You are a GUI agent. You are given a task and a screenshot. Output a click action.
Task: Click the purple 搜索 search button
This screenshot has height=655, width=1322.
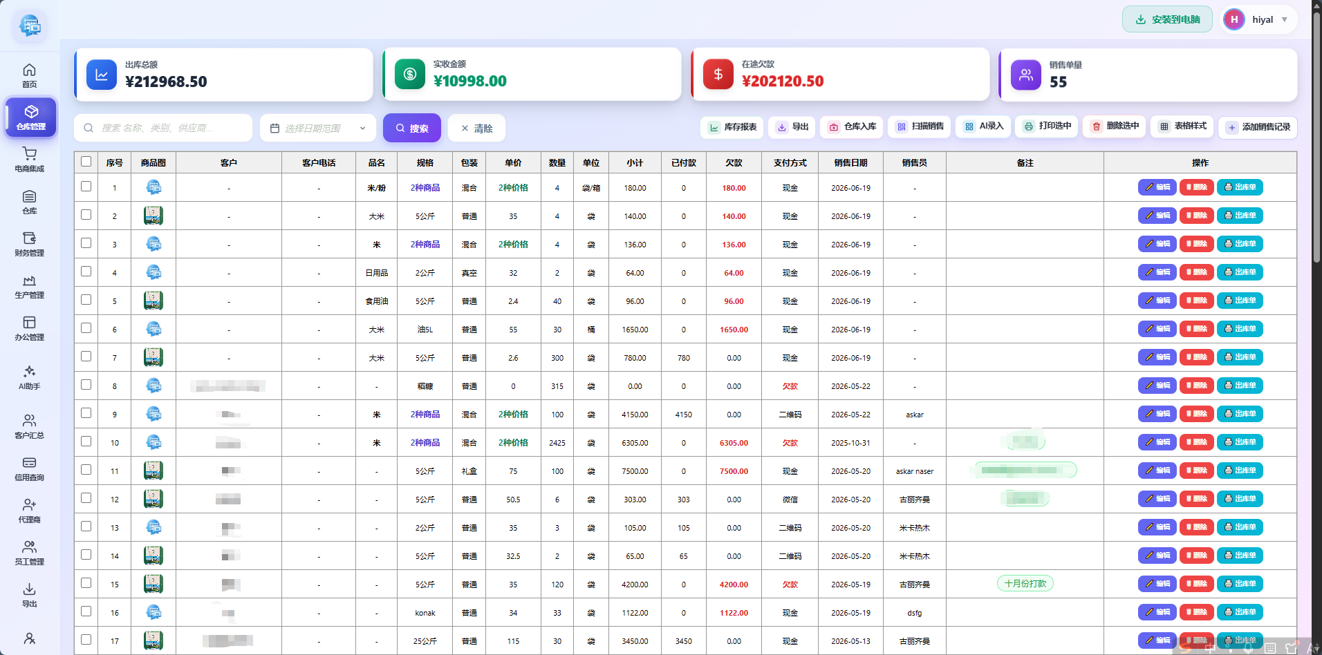[x=412, y=128]
